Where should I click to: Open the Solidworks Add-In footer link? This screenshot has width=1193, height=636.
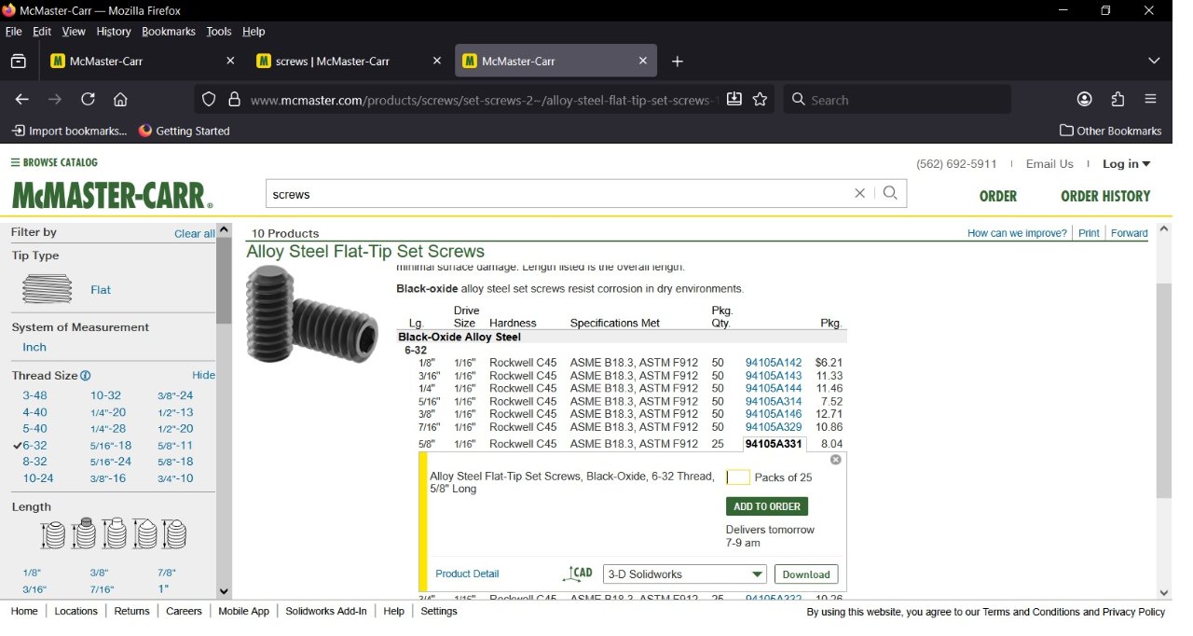pos(326,611)
